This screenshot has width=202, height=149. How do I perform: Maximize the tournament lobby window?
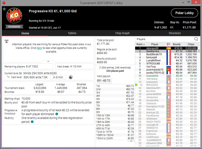[x=189, y=2]
